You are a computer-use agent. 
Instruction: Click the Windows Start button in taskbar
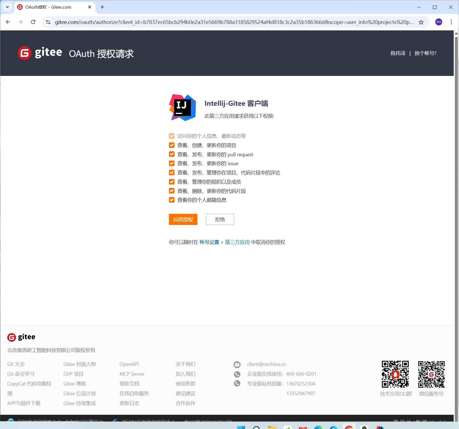(x=241, y=427)
